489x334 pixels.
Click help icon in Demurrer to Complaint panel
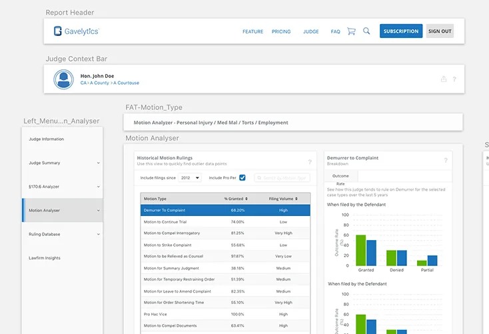coord(446,161)
